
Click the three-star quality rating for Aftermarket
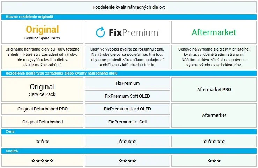(x=214, y=161)
